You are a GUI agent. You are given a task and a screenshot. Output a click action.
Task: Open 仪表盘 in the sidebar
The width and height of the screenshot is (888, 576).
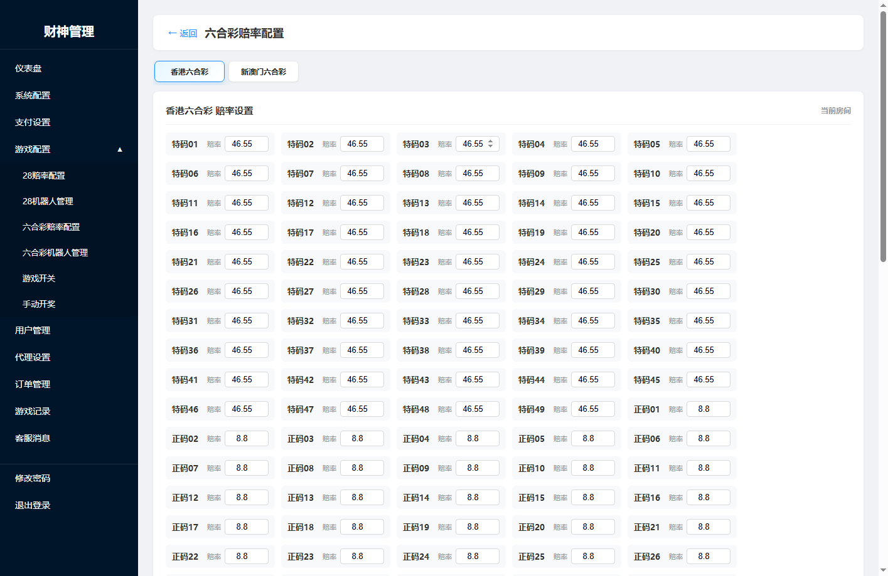click(x=69, y=68)
